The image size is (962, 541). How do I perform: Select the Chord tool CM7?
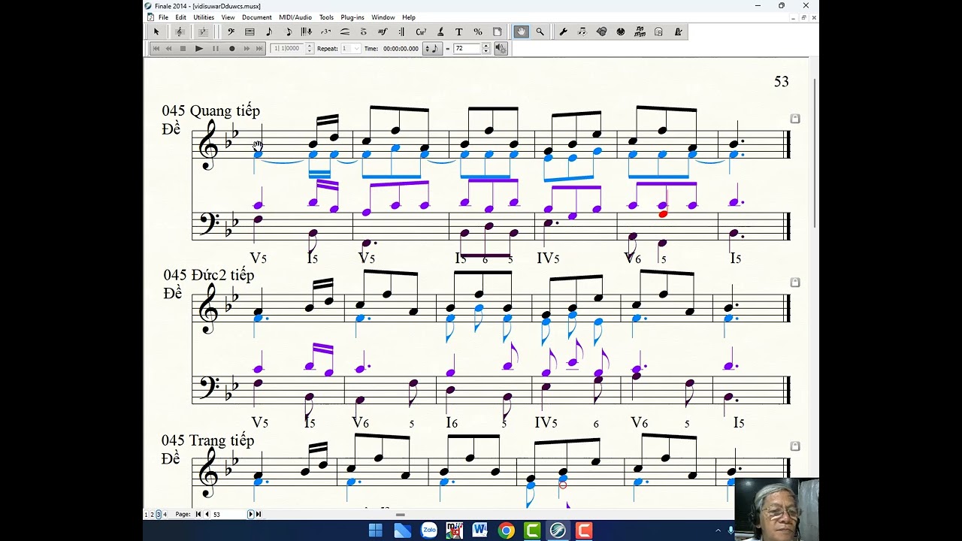point(421,32)
